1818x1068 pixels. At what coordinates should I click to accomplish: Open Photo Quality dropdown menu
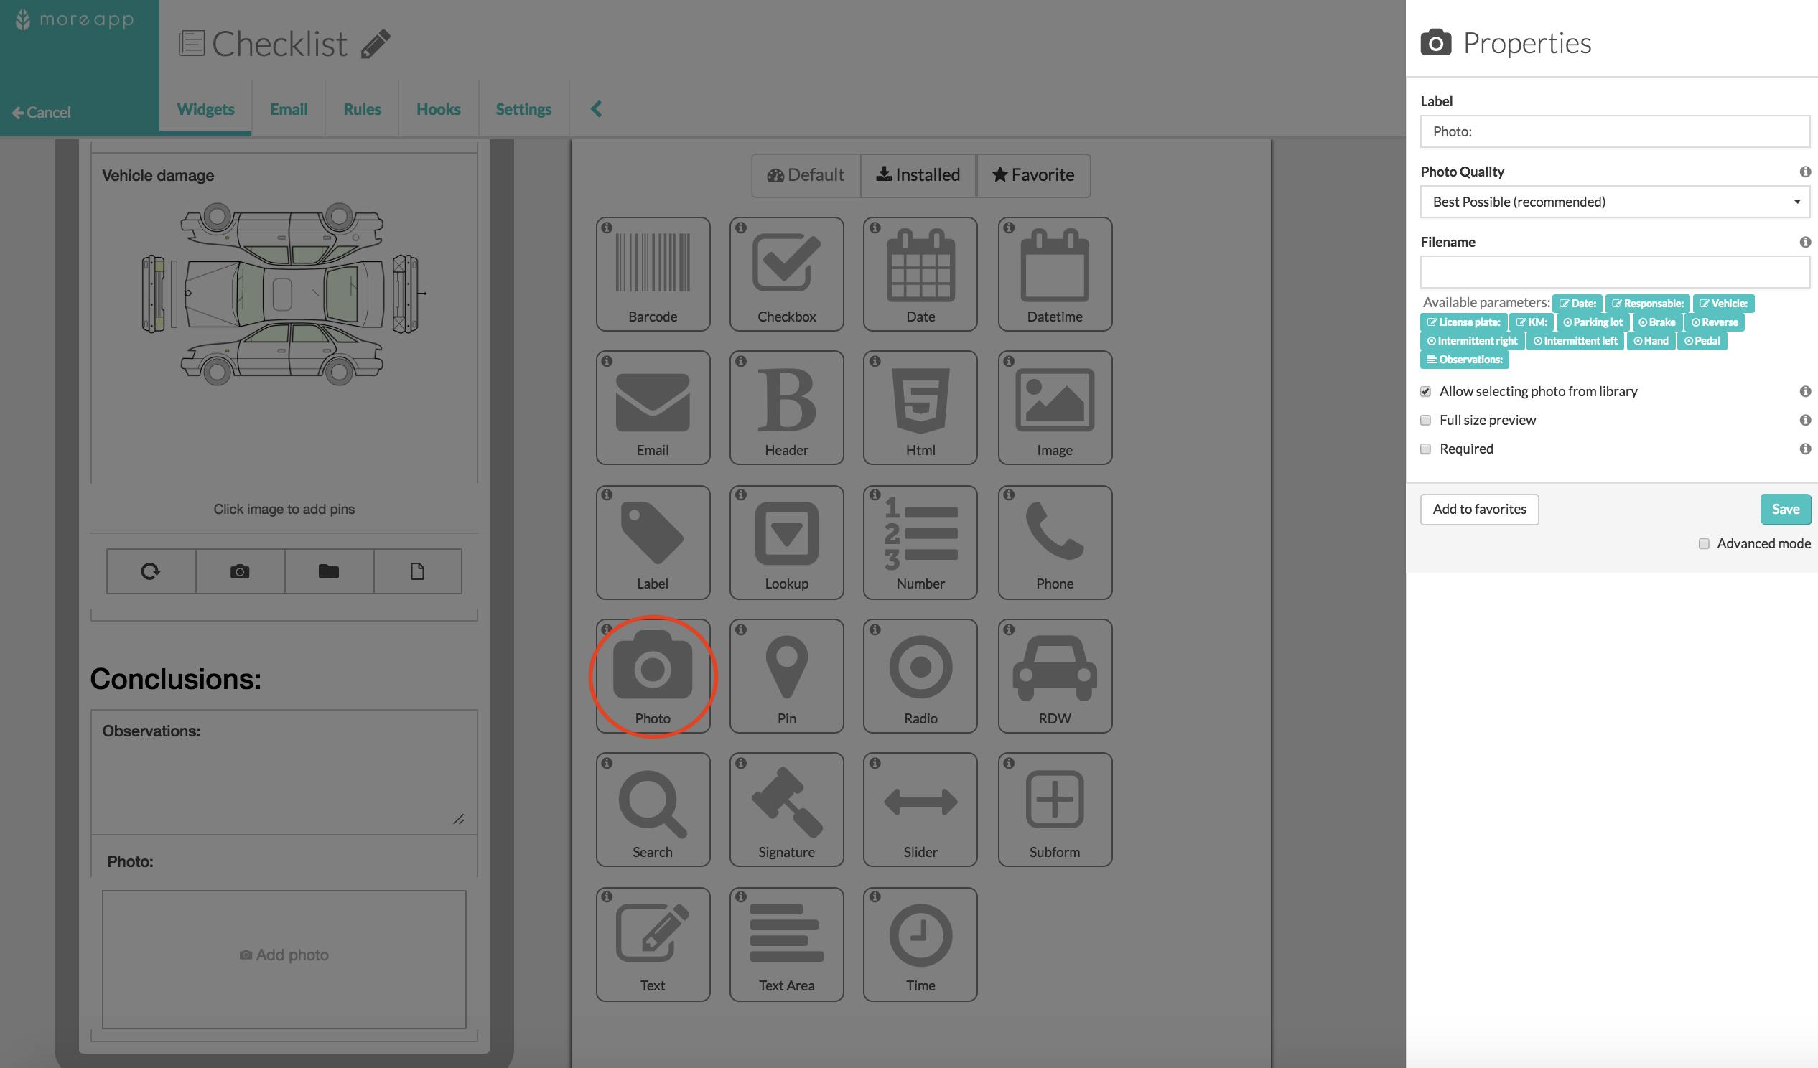click(x=1615, y=201)
